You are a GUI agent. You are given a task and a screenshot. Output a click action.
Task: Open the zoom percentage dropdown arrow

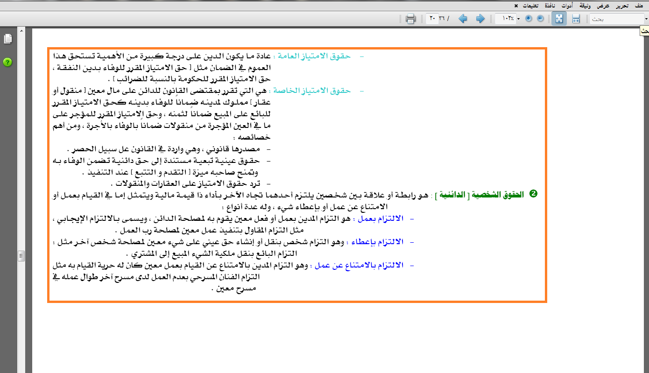tap(518, 19)
